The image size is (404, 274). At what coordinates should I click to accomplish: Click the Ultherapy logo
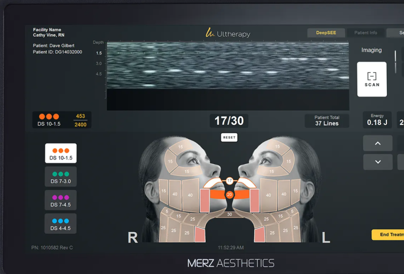click(x=228, y=33)
